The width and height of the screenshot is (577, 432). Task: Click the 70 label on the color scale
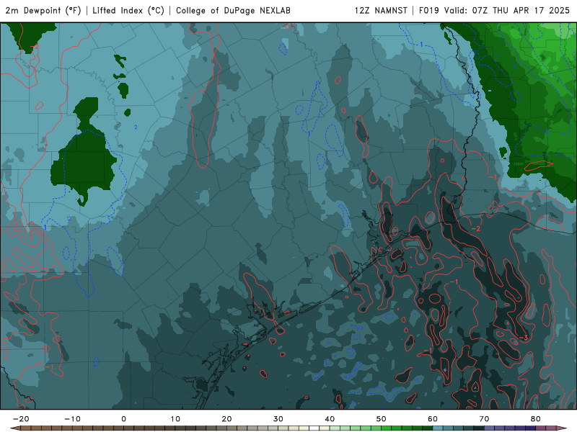(484, 419)
